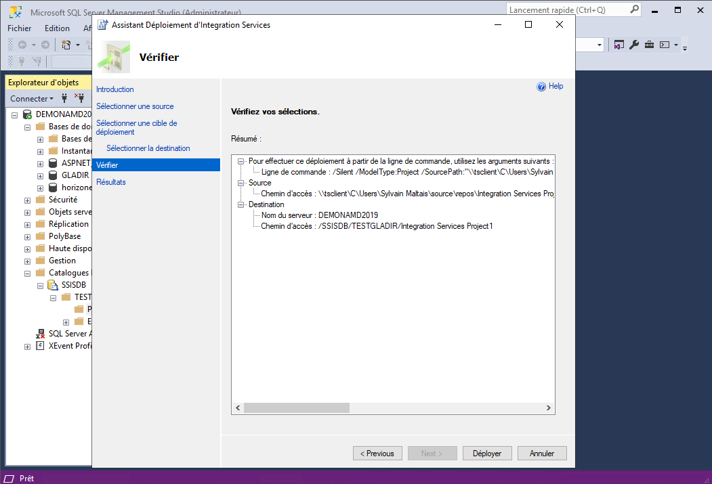Click the Déployer button

click(487, 453)
